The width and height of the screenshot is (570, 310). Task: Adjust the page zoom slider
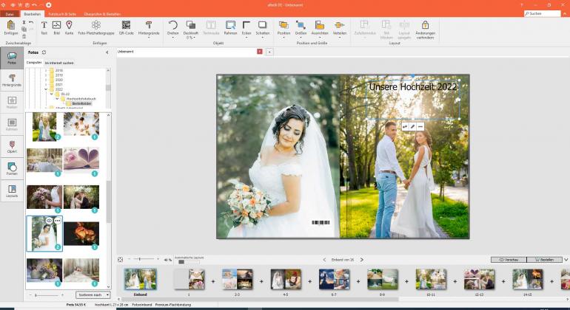[139, 259]
